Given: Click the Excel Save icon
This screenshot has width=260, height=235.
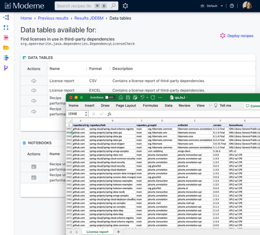Looking at the screenshot, I should click(128, 97).
